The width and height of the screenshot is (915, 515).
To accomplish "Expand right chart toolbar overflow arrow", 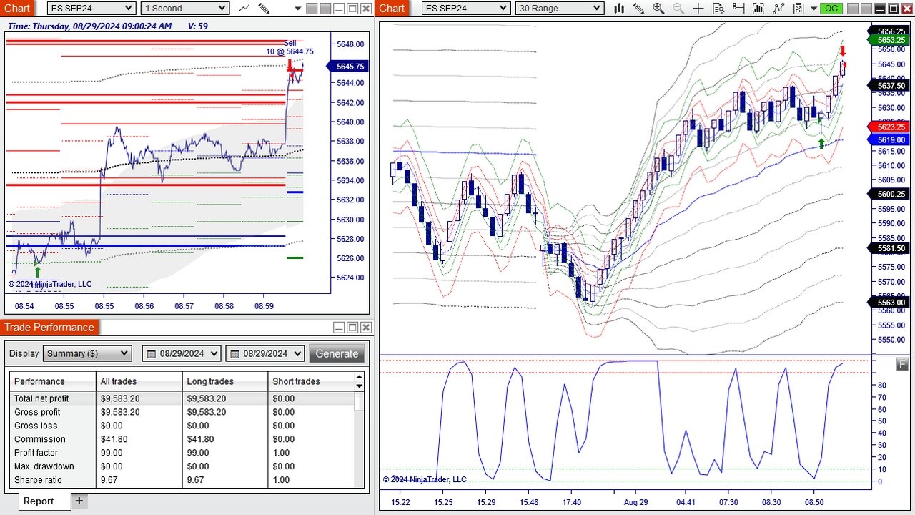I will coord(813,9).
